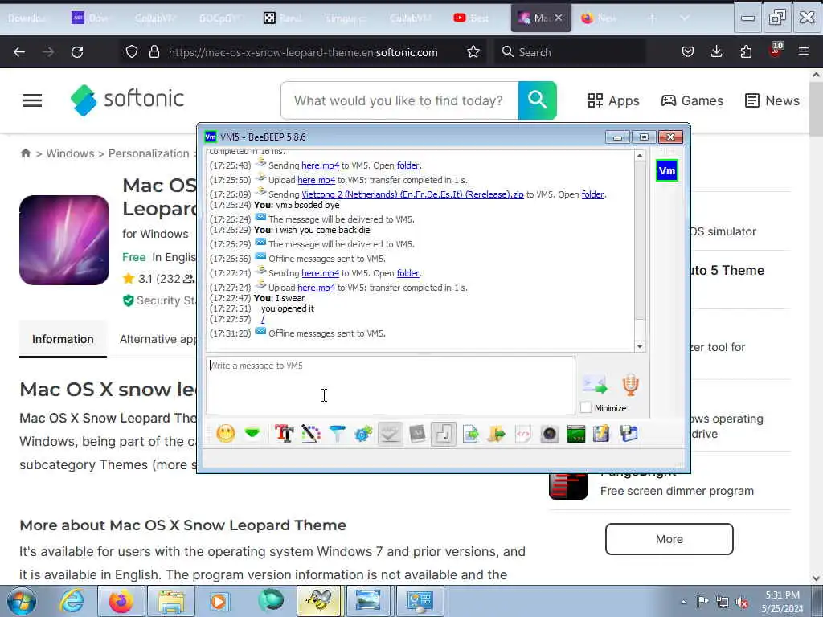Click the More button in sidebar
The image size is (823, 617).
pyautogui.click(x=669, y=539)
